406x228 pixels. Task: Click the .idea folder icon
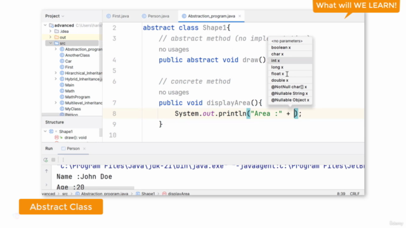[x=56, y=31]
